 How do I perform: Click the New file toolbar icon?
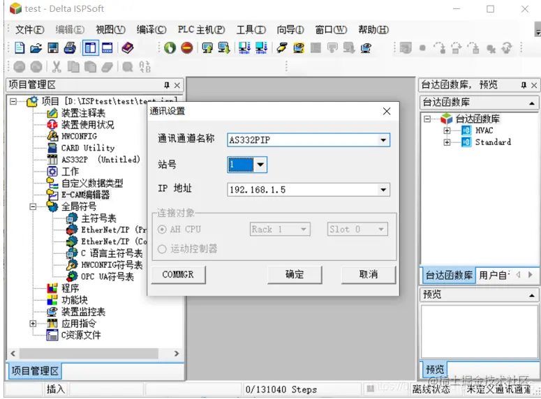coord(20,47)
